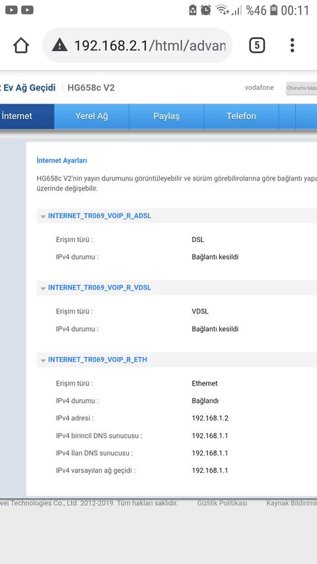Tap the Wi-Fi status icon

pos(222,10)
